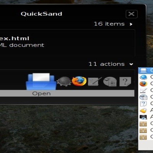Select the box with document icon in actions list

point(143,97)
